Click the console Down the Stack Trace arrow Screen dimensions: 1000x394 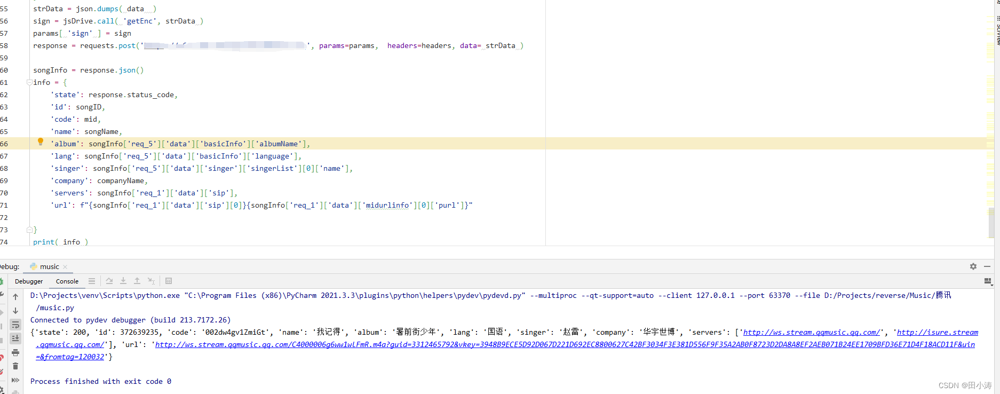(x=15, y=311)
